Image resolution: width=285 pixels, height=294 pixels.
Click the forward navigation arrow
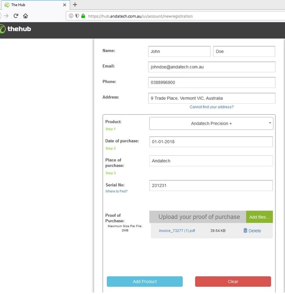6,16
